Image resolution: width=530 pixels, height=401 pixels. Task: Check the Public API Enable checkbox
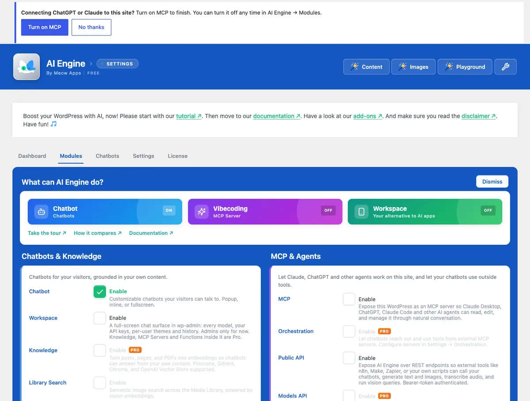(x=349, y=358)
